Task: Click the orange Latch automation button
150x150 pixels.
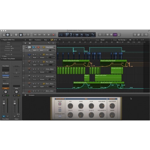Action: pos(6,88)
